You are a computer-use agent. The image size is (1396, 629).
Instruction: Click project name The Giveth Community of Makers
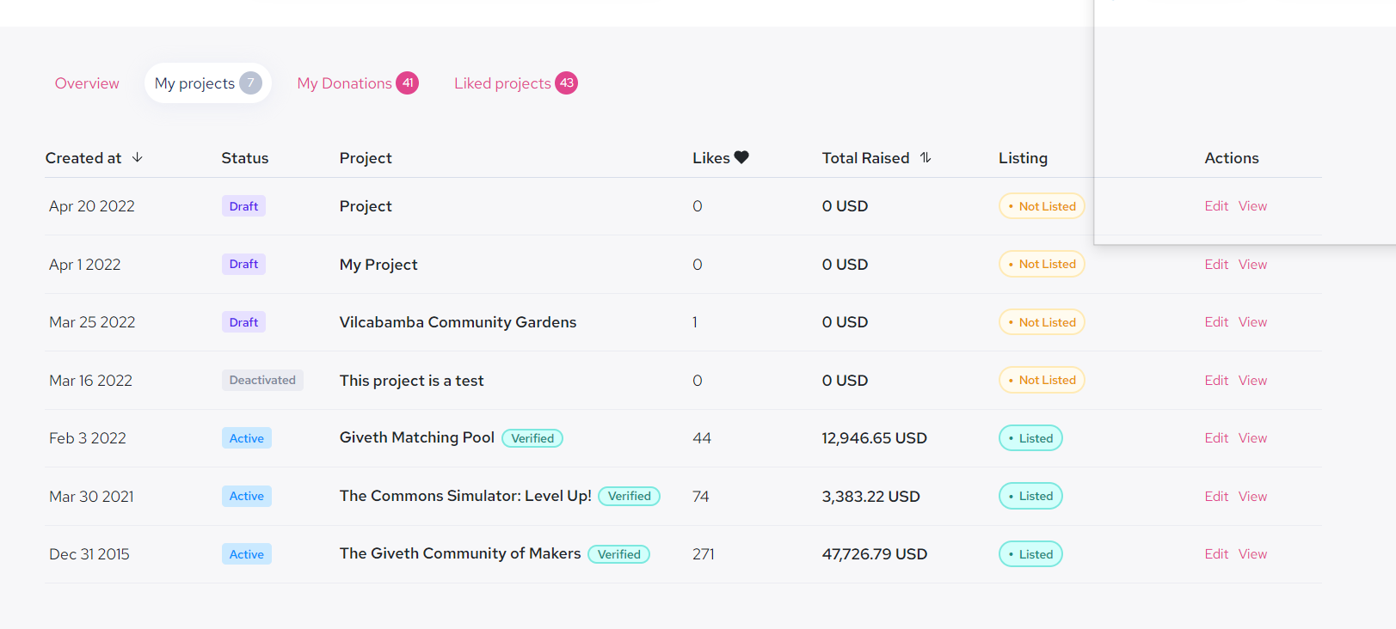460,553
